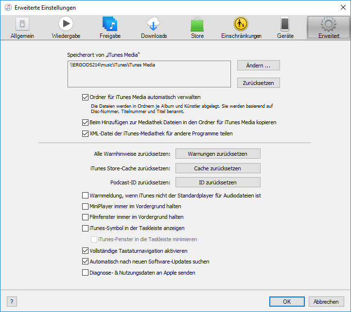
Task: Enable Diagnose- & Nutzungsdaten an Apple senden
Action: tap(85, 273)
